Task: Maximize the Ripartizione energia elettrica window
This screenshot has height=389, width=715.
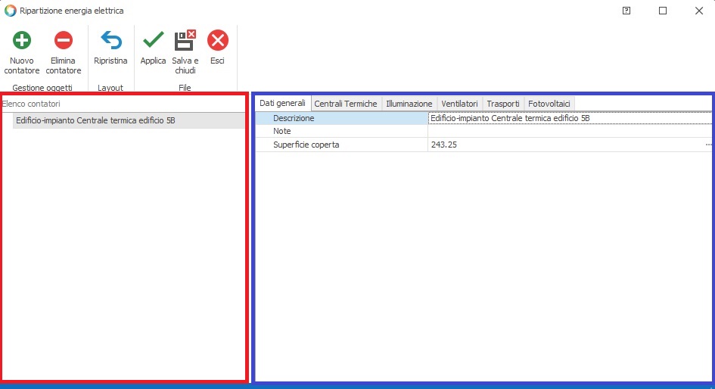Action: pyautogui.click(x=663, y=11)
